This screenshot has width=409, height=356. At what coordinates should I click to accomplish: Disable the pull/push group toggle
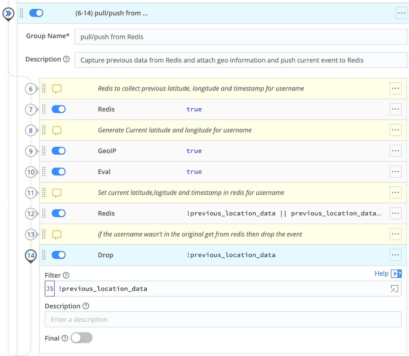click(36, 13)
